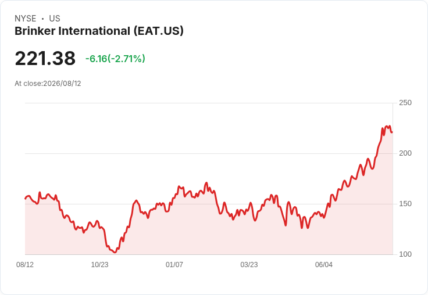Click the 150 y-axis price label
Viewport: 428px width, 295px height.
coord(405,204)
